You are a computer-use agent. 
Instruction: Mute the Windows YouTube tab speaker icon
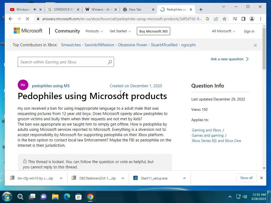pyautogui.click(x=35, y=9)
